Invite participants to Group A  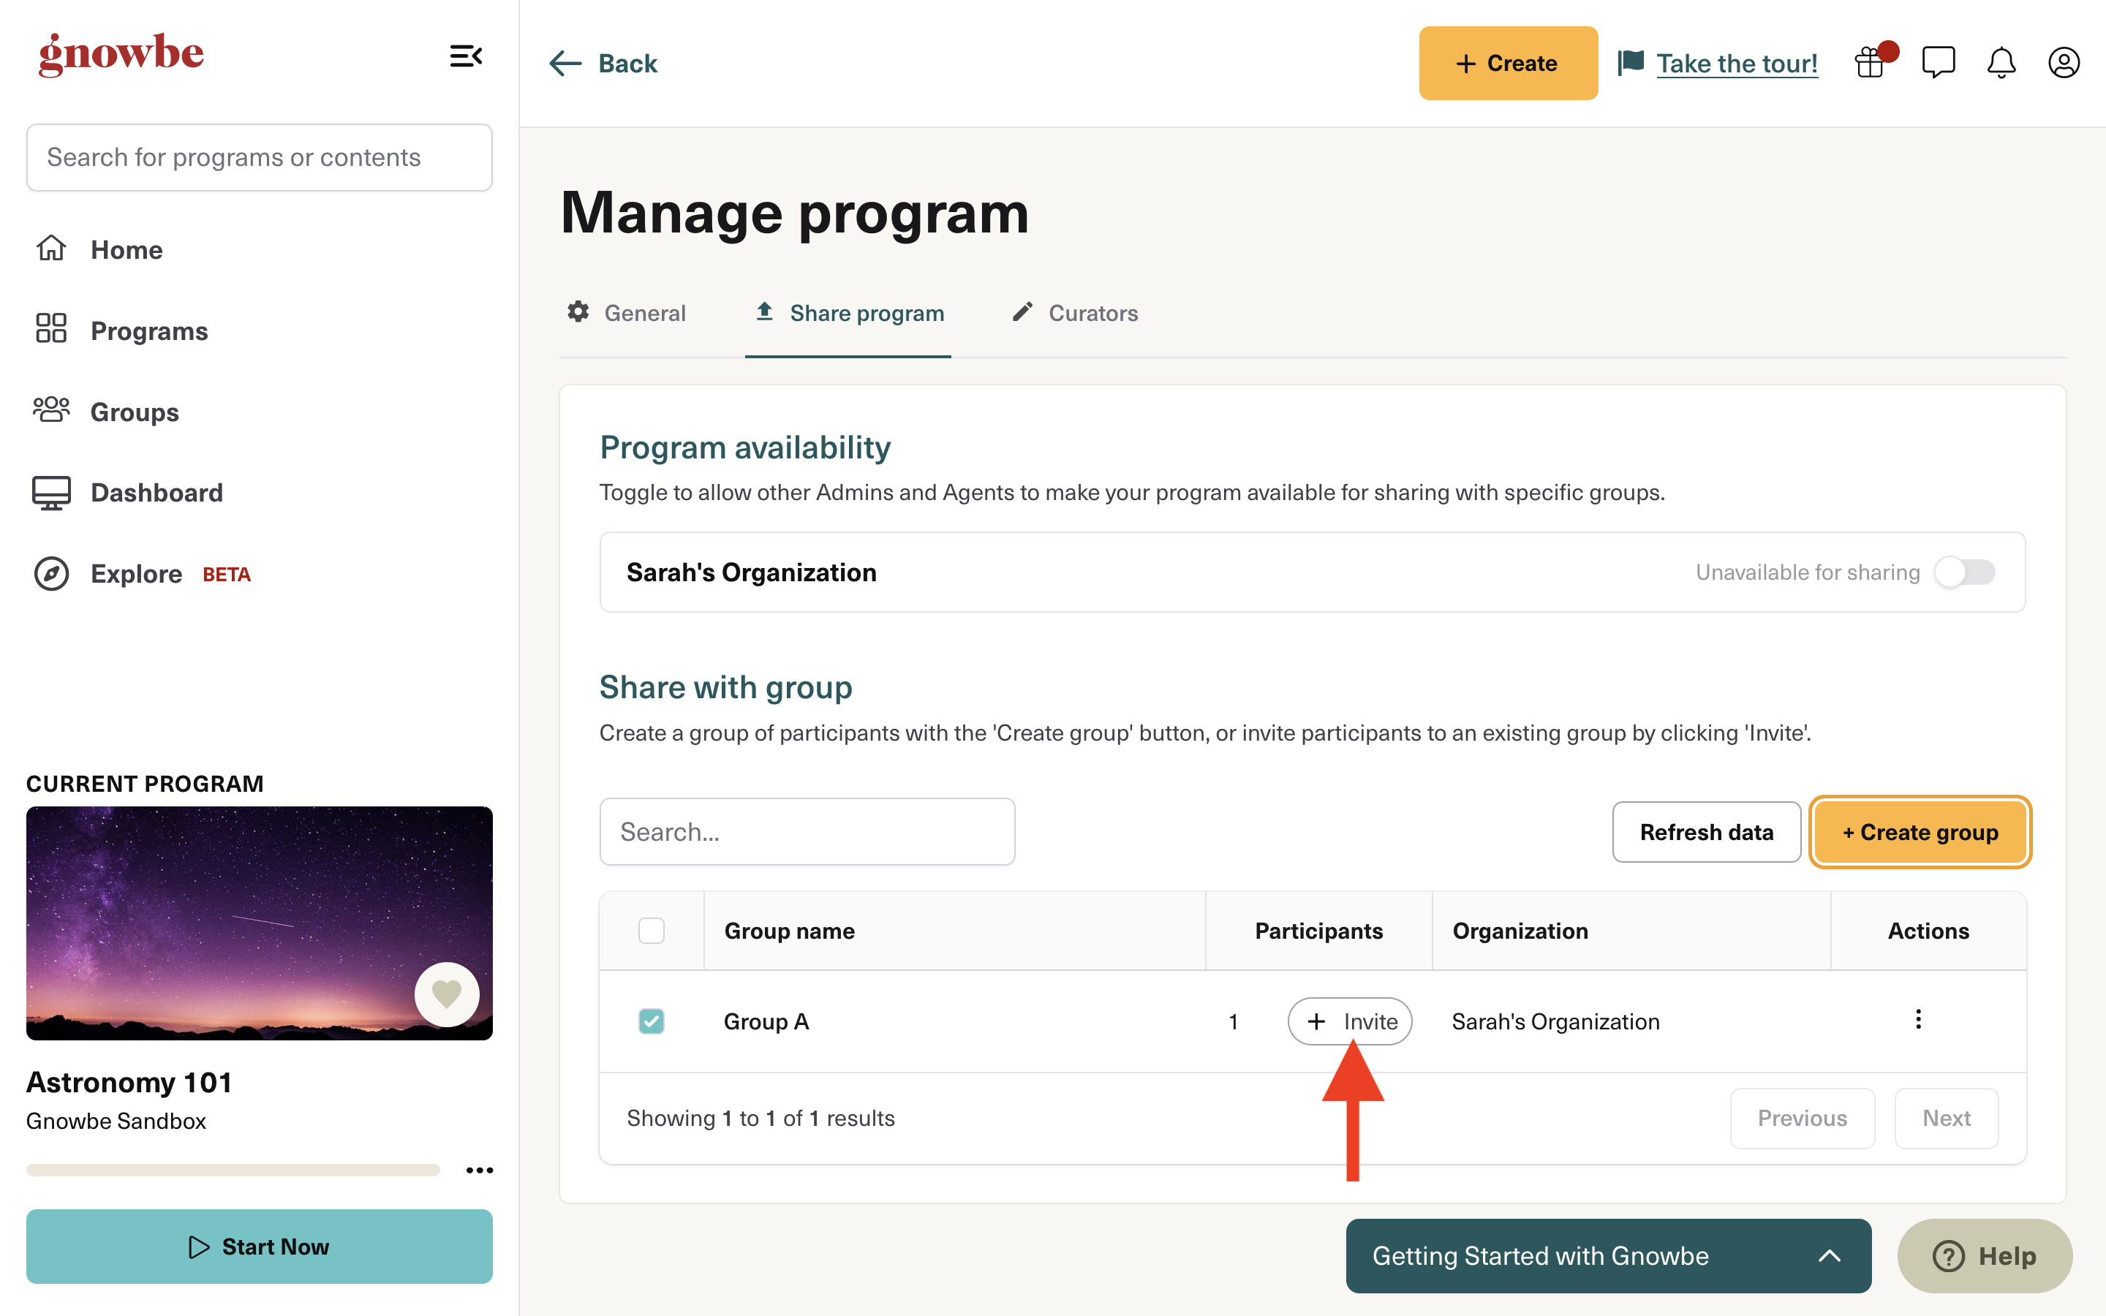[1350, 1021]
